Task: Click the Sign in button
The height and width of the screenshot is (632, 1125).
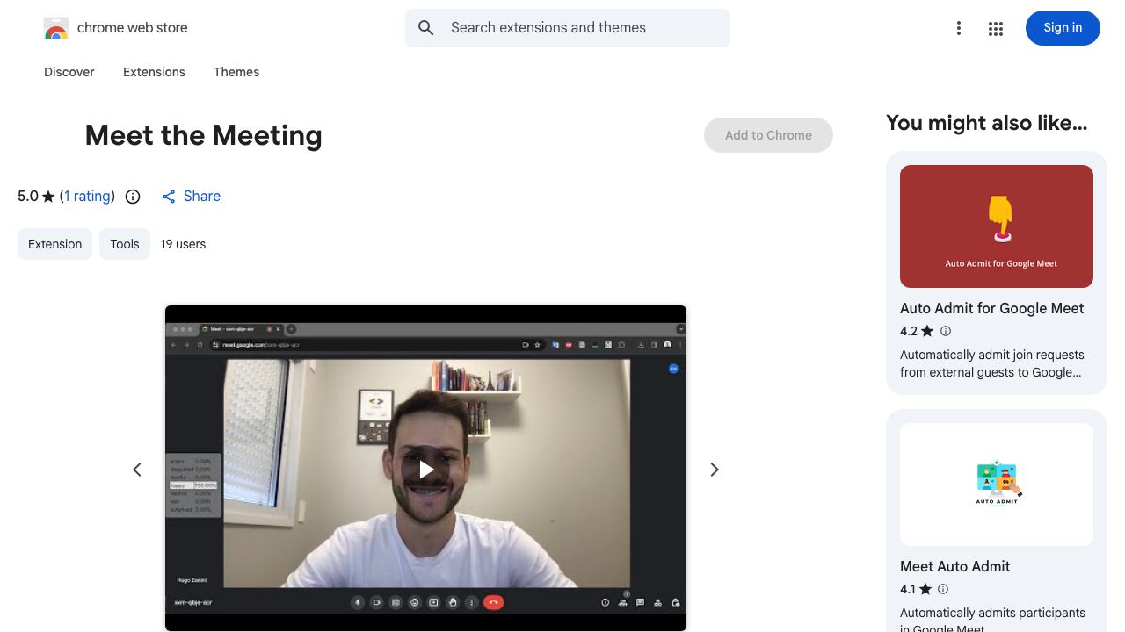Action: point(1063,28)
